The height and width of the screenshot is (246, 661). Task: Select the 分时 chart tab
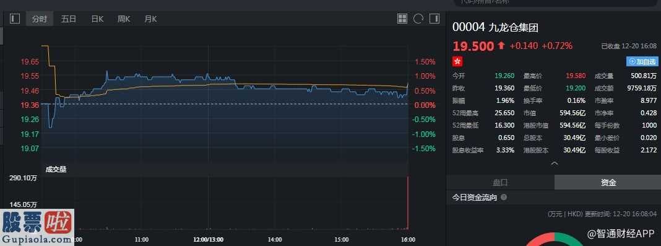pyautogui.click(x=40, y=19)
